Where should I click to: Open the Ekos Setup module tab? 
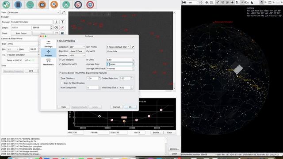click(6, 4)
